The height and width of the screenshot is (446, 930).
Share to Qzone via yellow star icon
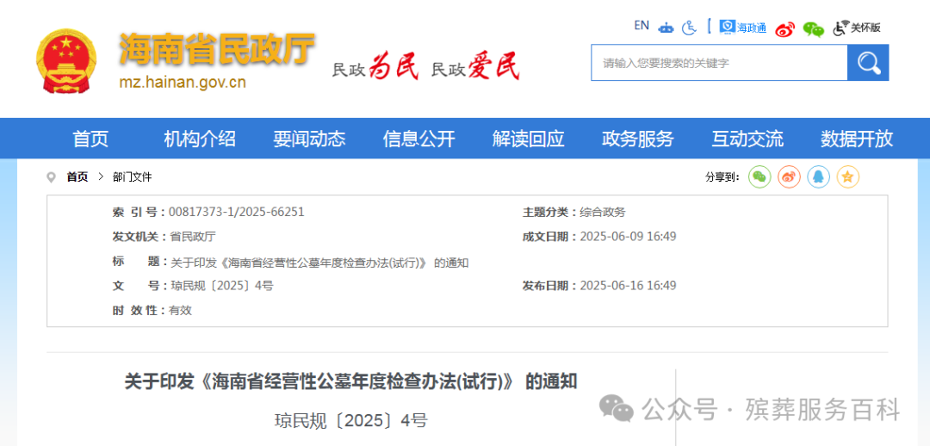847,177
